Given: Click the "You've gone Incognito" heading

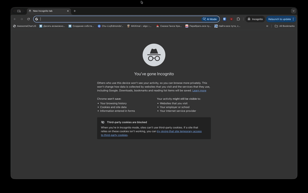Looking at the screenshot, I should (x=154, y=74).
